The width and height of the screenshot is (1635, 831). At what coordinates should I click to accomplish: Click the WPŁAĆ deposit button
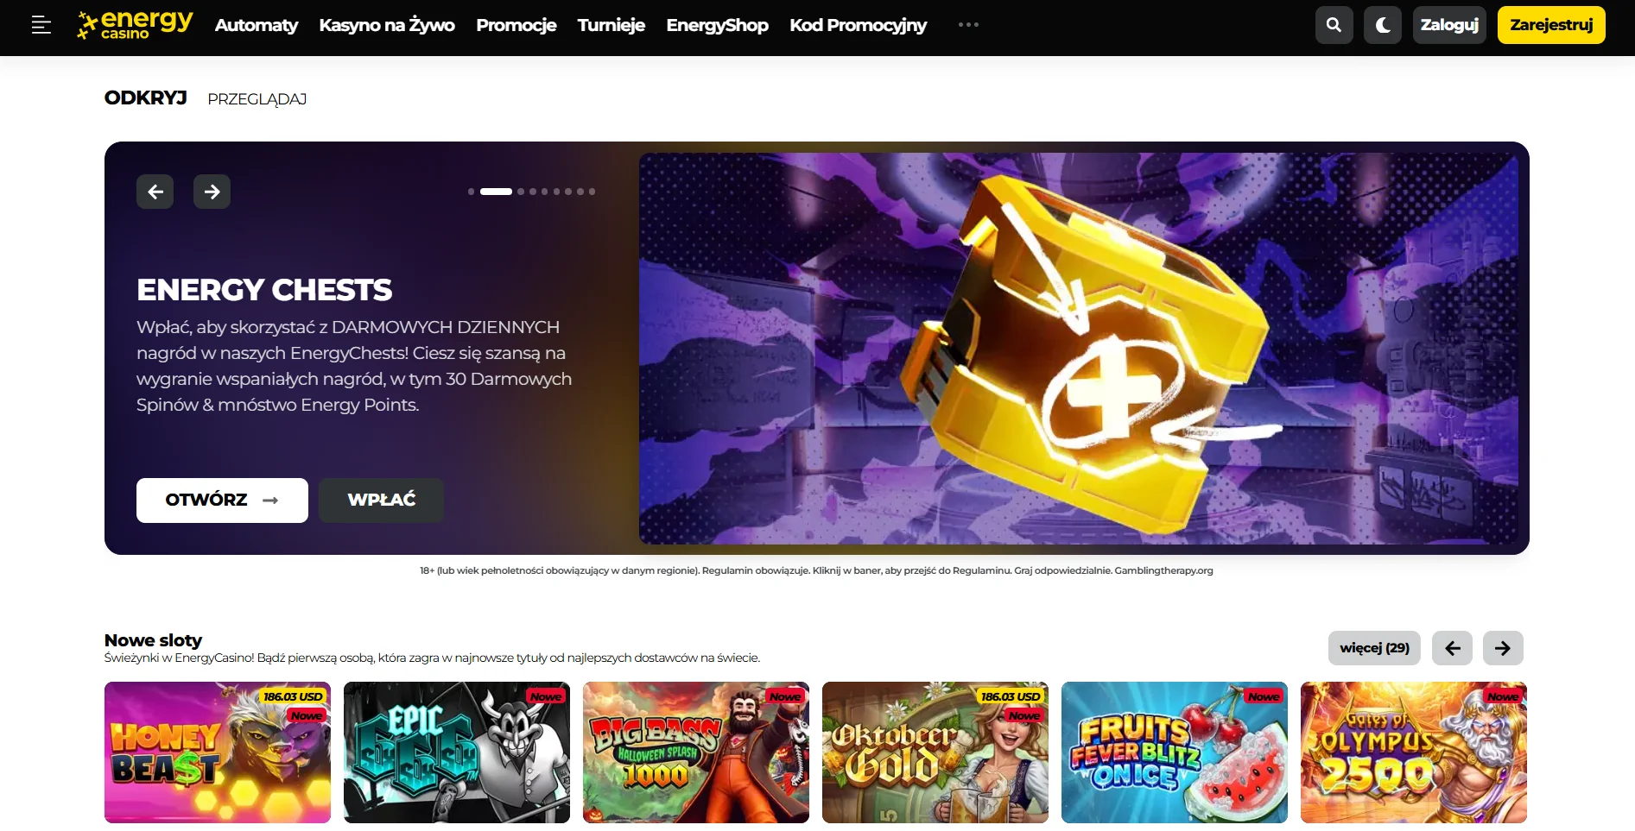pyautogui.click(x=381, y=500)
